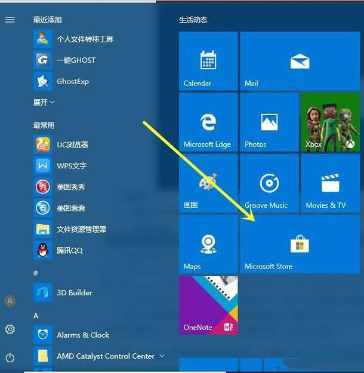
Task: Click the GhostExp label text
Action: (73, 82)
